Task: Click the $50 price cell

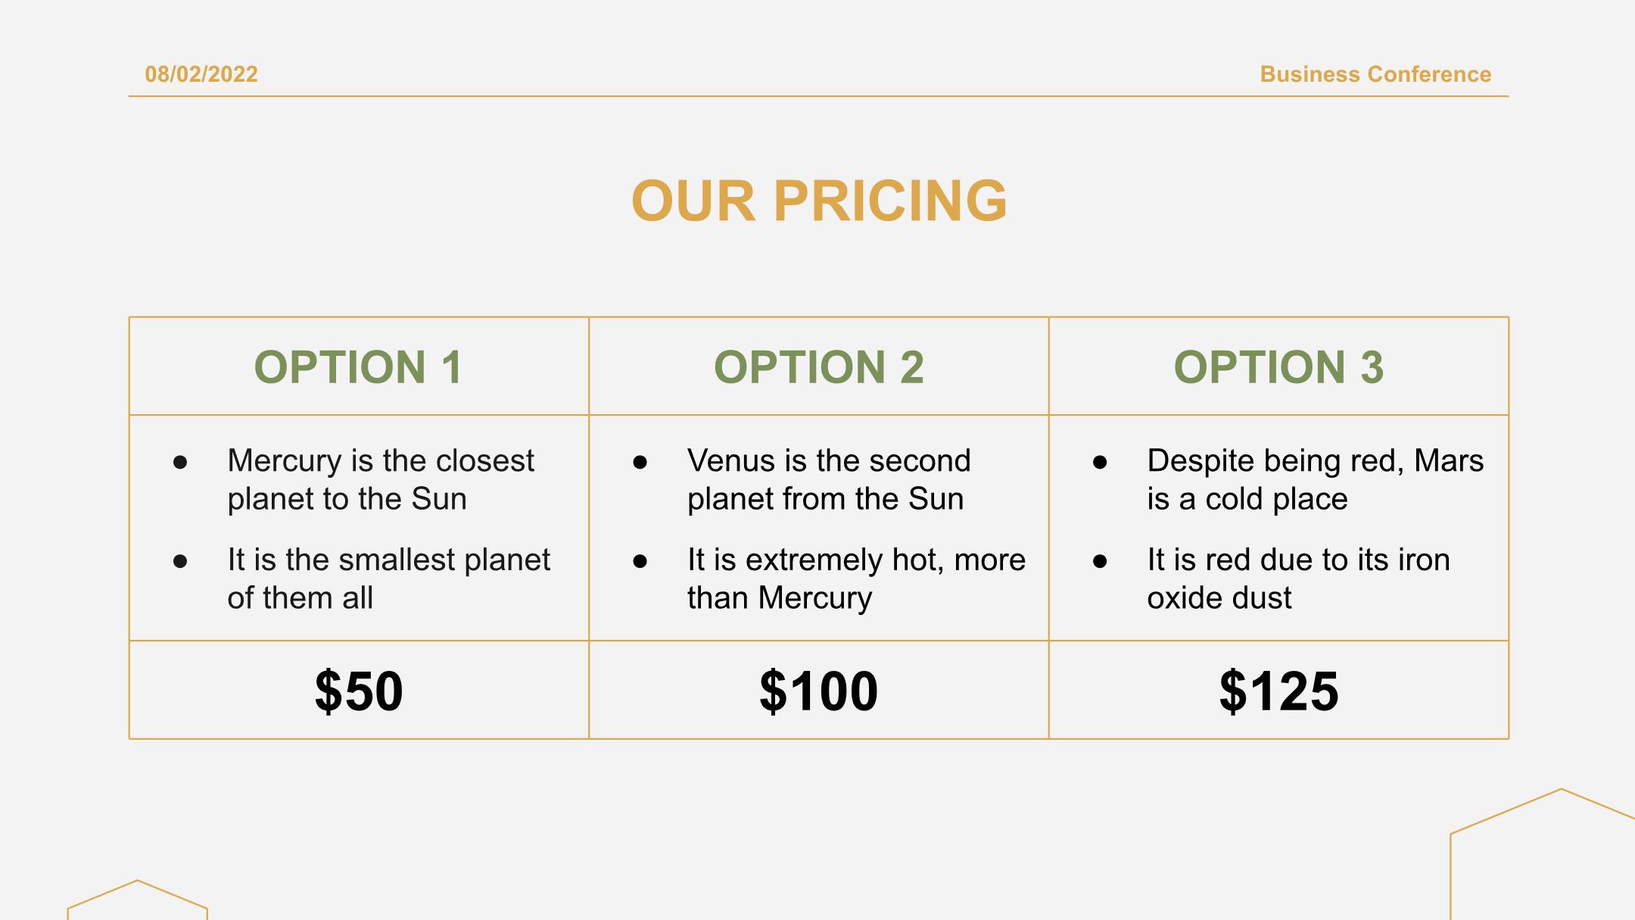Action: 359,690
